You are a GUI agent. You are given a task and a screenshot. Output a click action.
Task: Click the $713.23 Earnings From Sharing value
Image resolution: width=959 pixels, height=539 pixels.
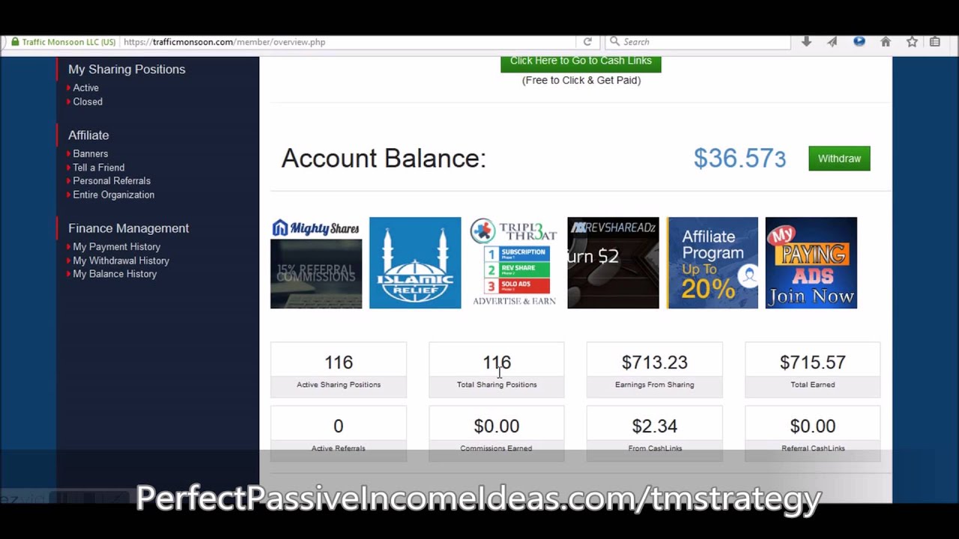pos(655,362)
